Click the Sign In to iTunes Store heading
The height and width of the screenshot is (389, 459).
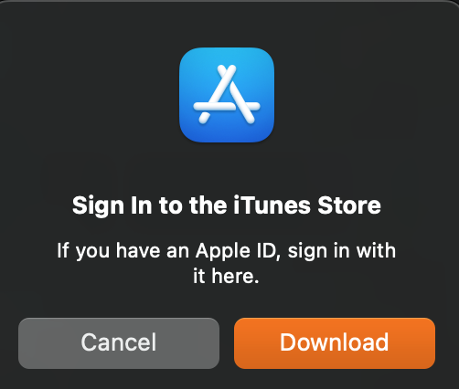click(227, 206)
